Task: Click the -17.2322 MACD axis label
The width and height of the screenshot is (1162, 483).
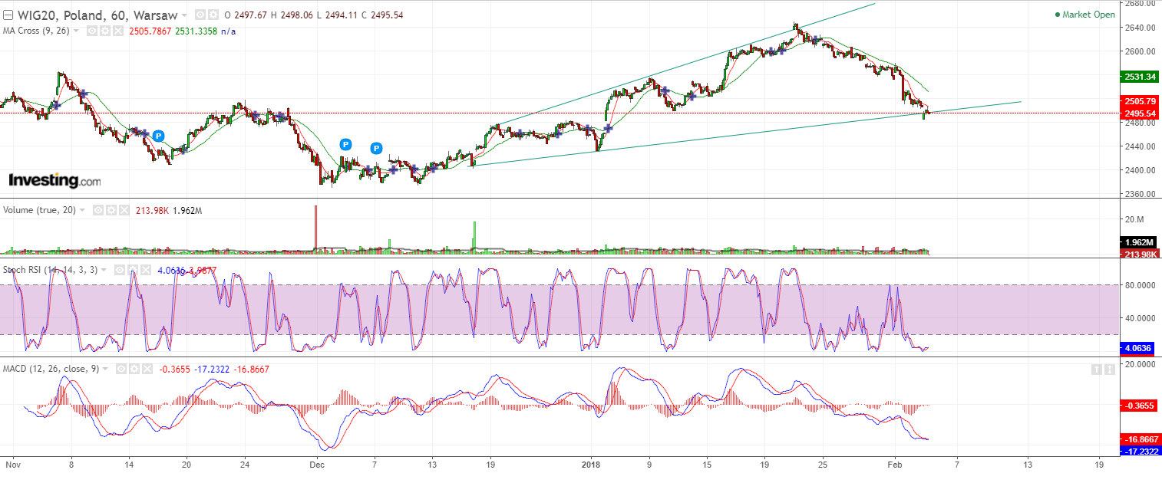Action: (1140, 452)
